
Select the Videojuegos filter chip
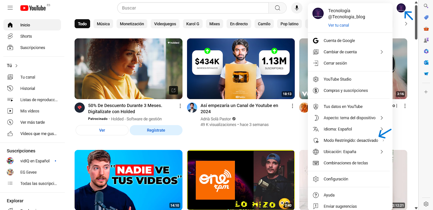coord(165,24)
